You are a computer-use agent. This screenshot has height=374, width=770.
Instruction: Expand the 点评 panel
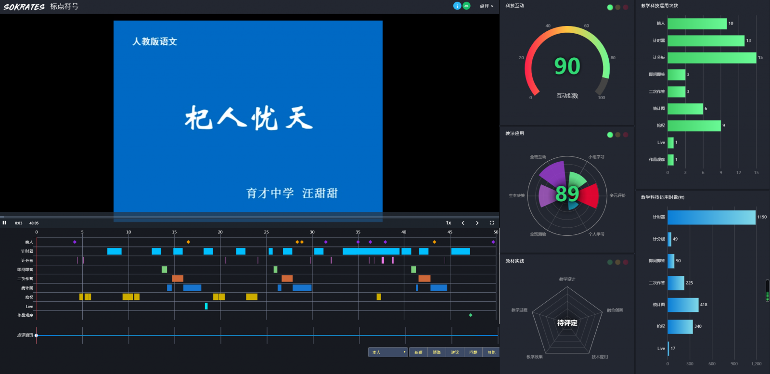[486, 6]
